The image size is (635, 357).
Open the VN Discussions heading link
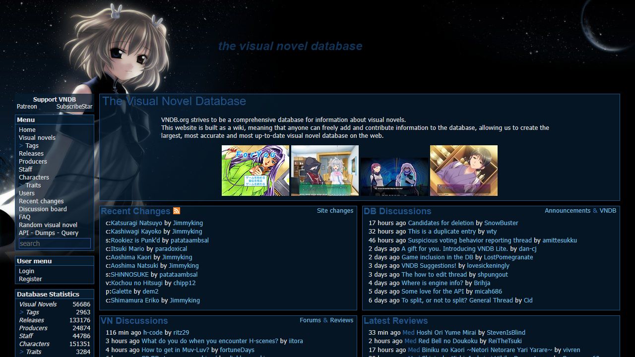pyautogui.click(x=134, y=321)
